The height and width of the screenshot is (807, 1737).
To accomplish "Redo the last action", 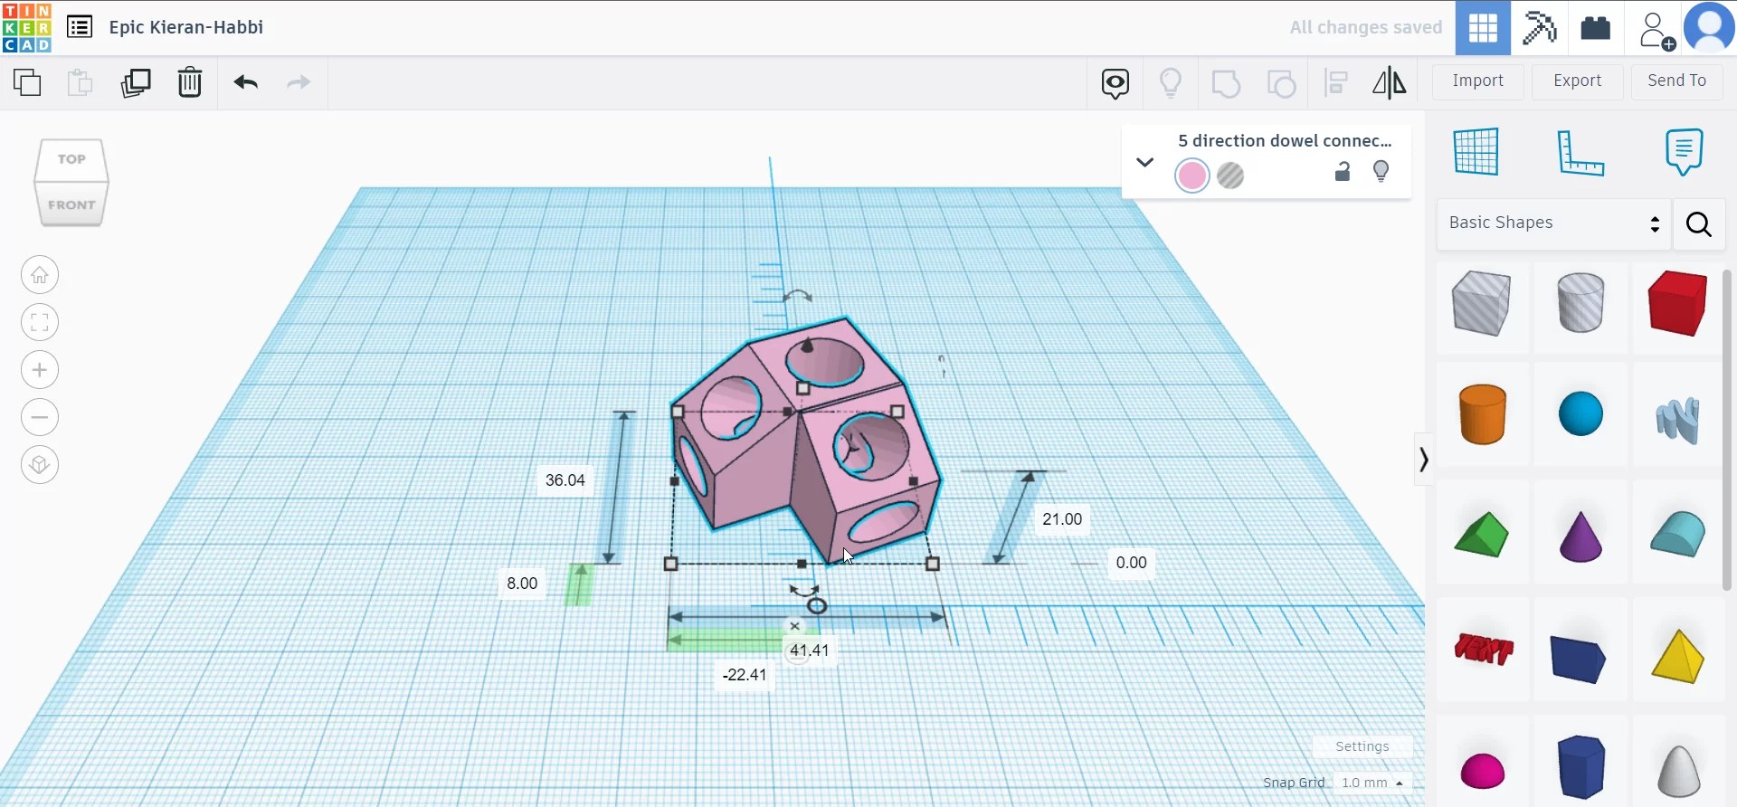I will tap(299, 82).
